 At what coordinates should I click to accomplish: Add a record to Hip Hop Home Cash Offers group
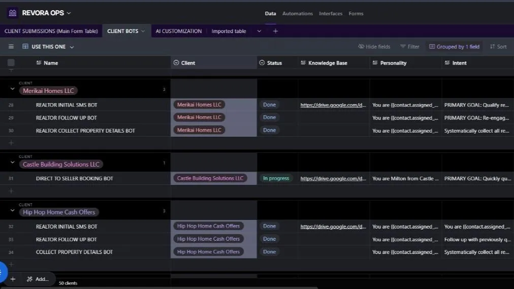pyautogui.click(x=11, y=264)
